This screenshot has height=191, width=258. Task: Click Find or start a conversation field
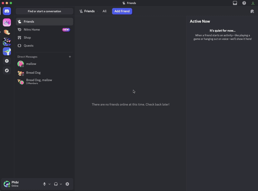coord(44,11)
